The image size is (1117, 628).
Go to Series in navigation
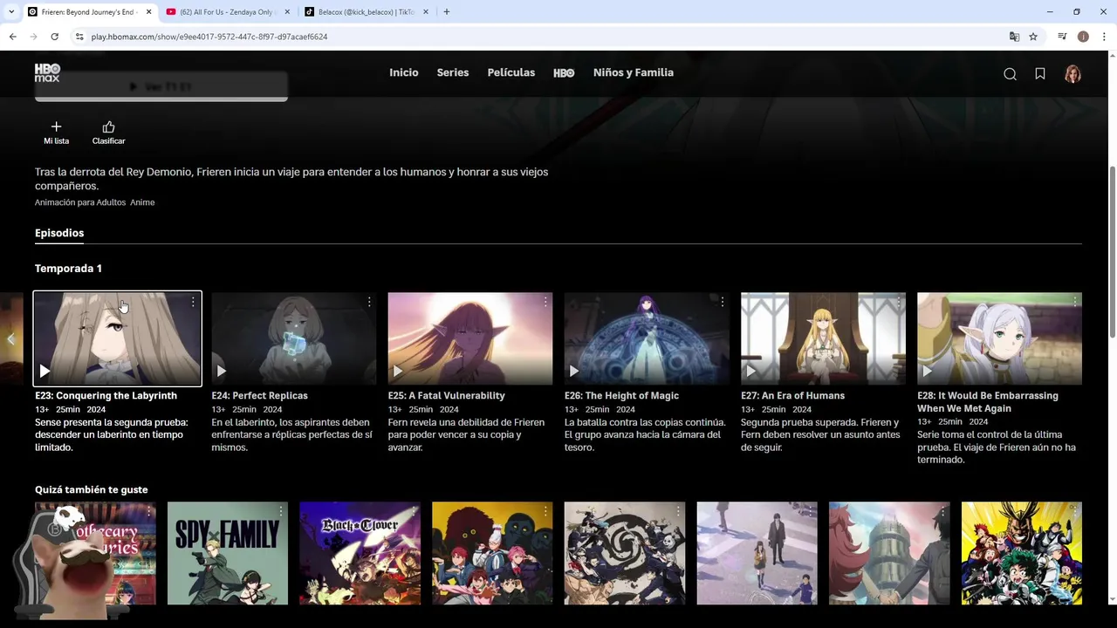[453, 72]
